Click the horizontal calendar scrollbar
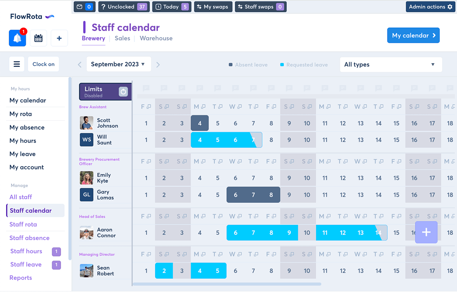Image resolution: width=457 pixels, height=292 pixels. pos(227,284)
